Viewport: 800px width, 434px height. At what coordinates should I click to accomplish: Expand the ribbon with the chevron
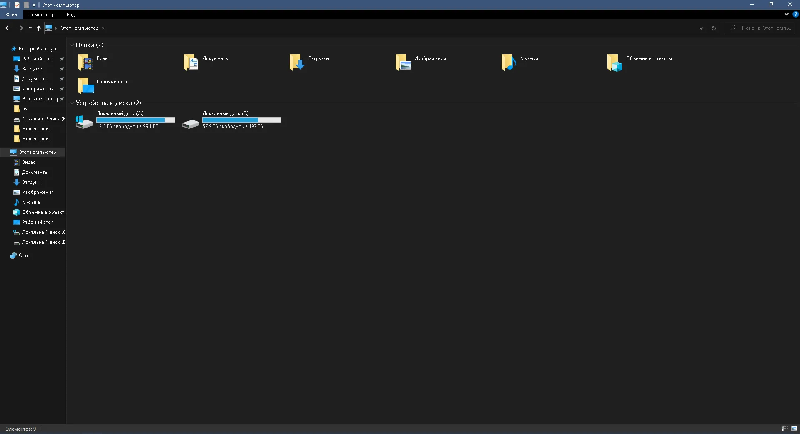[x=787, y=14]
